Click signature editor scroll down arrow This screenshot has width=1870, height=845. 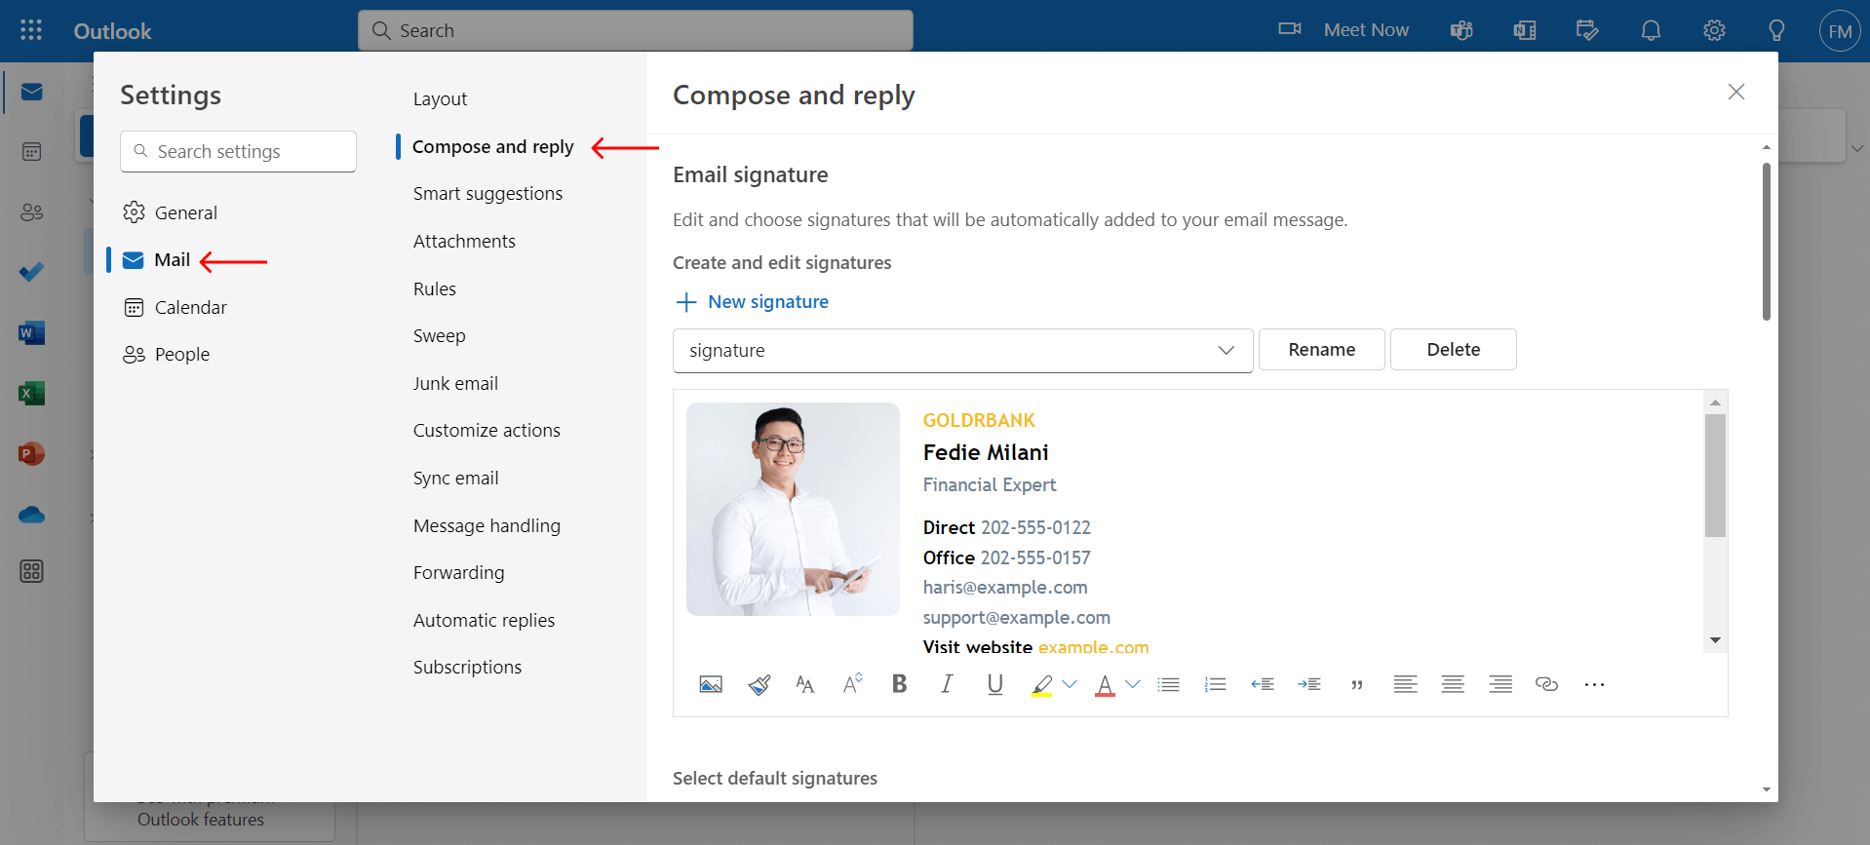[1715, 640]
